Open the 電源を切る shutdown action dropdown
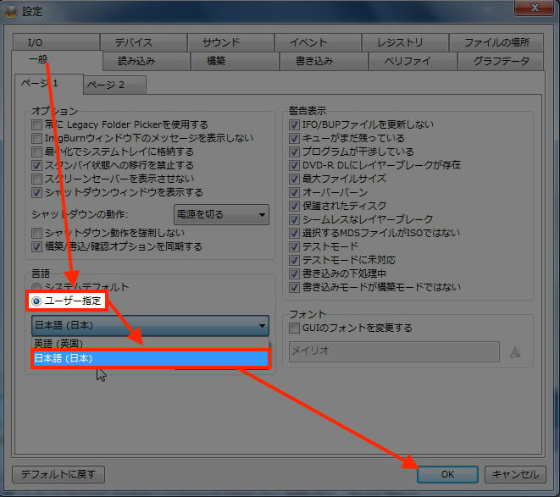The image size is (560, 497). tap(221, 214)
